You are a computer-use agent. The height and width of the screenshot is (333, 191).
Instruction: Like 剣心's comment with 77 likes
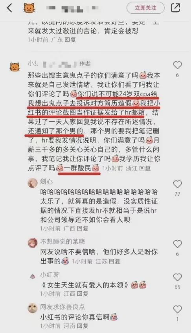pyautogui.click(x=177, y=184)
